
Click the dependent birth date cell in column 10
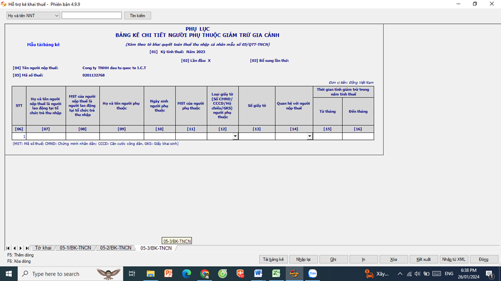coord(159,136)
